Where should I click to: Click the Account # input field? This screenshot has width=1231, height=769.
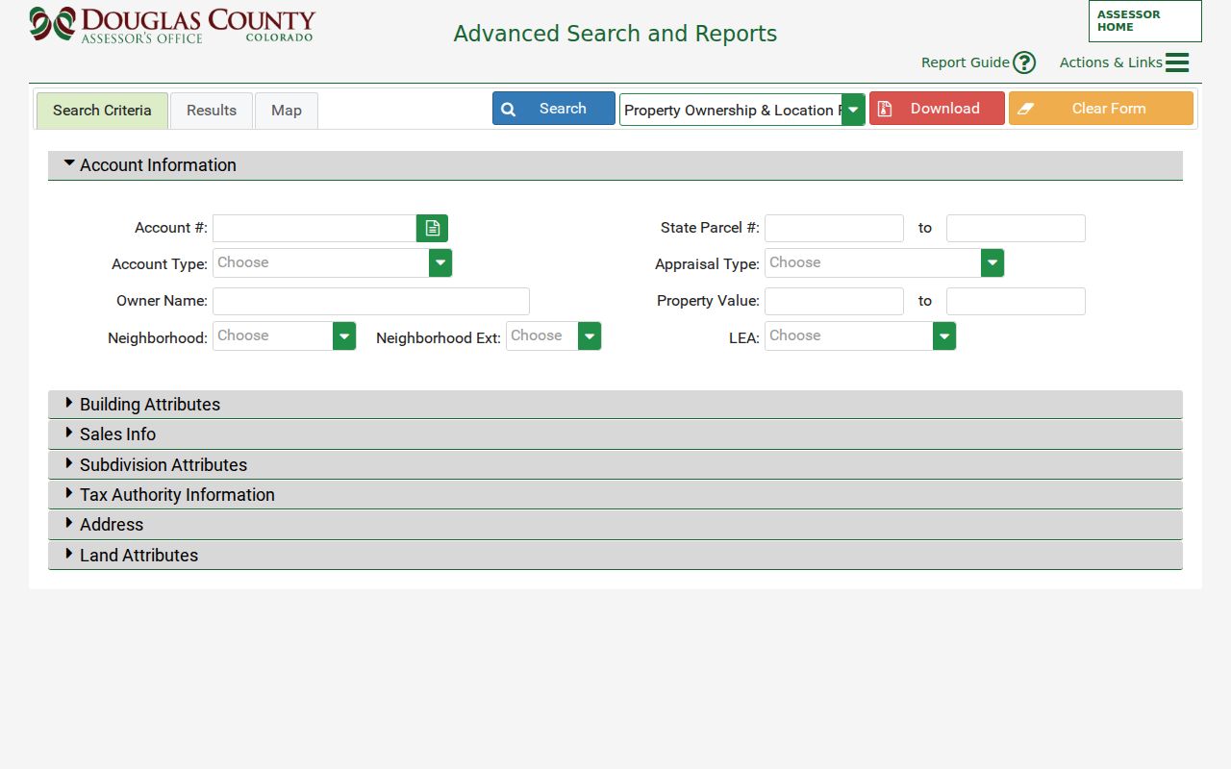pos(314,229)
